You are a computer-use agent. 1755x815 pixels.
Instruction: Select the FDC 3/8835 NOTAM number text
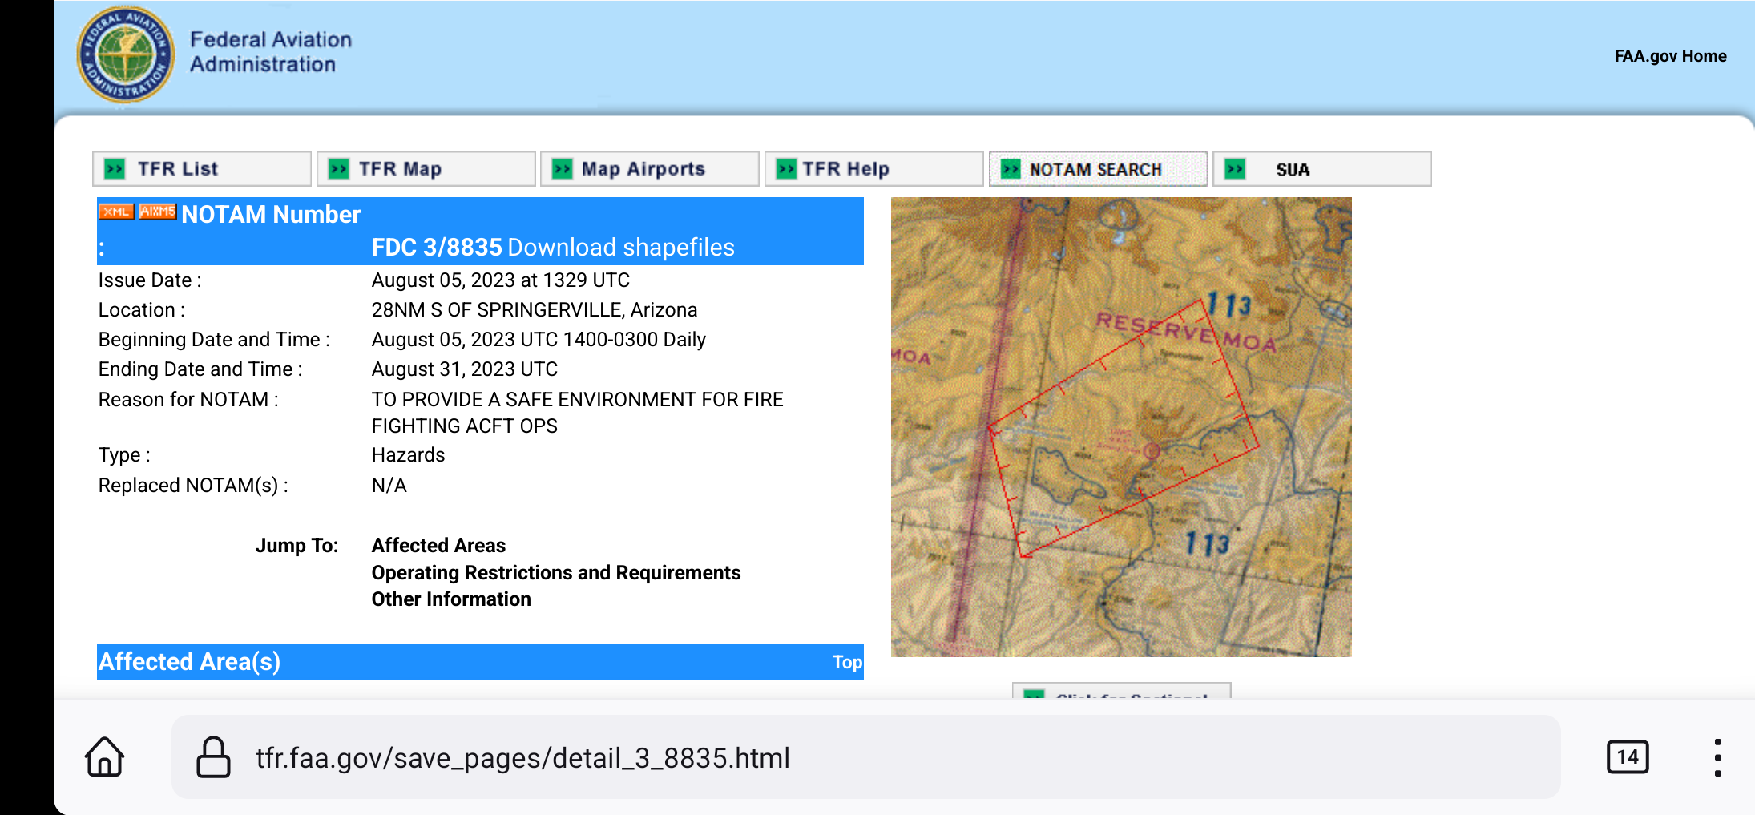click(437, 248)
